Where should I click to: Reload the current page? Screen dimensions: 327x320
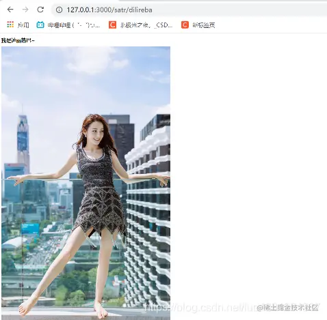pos(40,10)
